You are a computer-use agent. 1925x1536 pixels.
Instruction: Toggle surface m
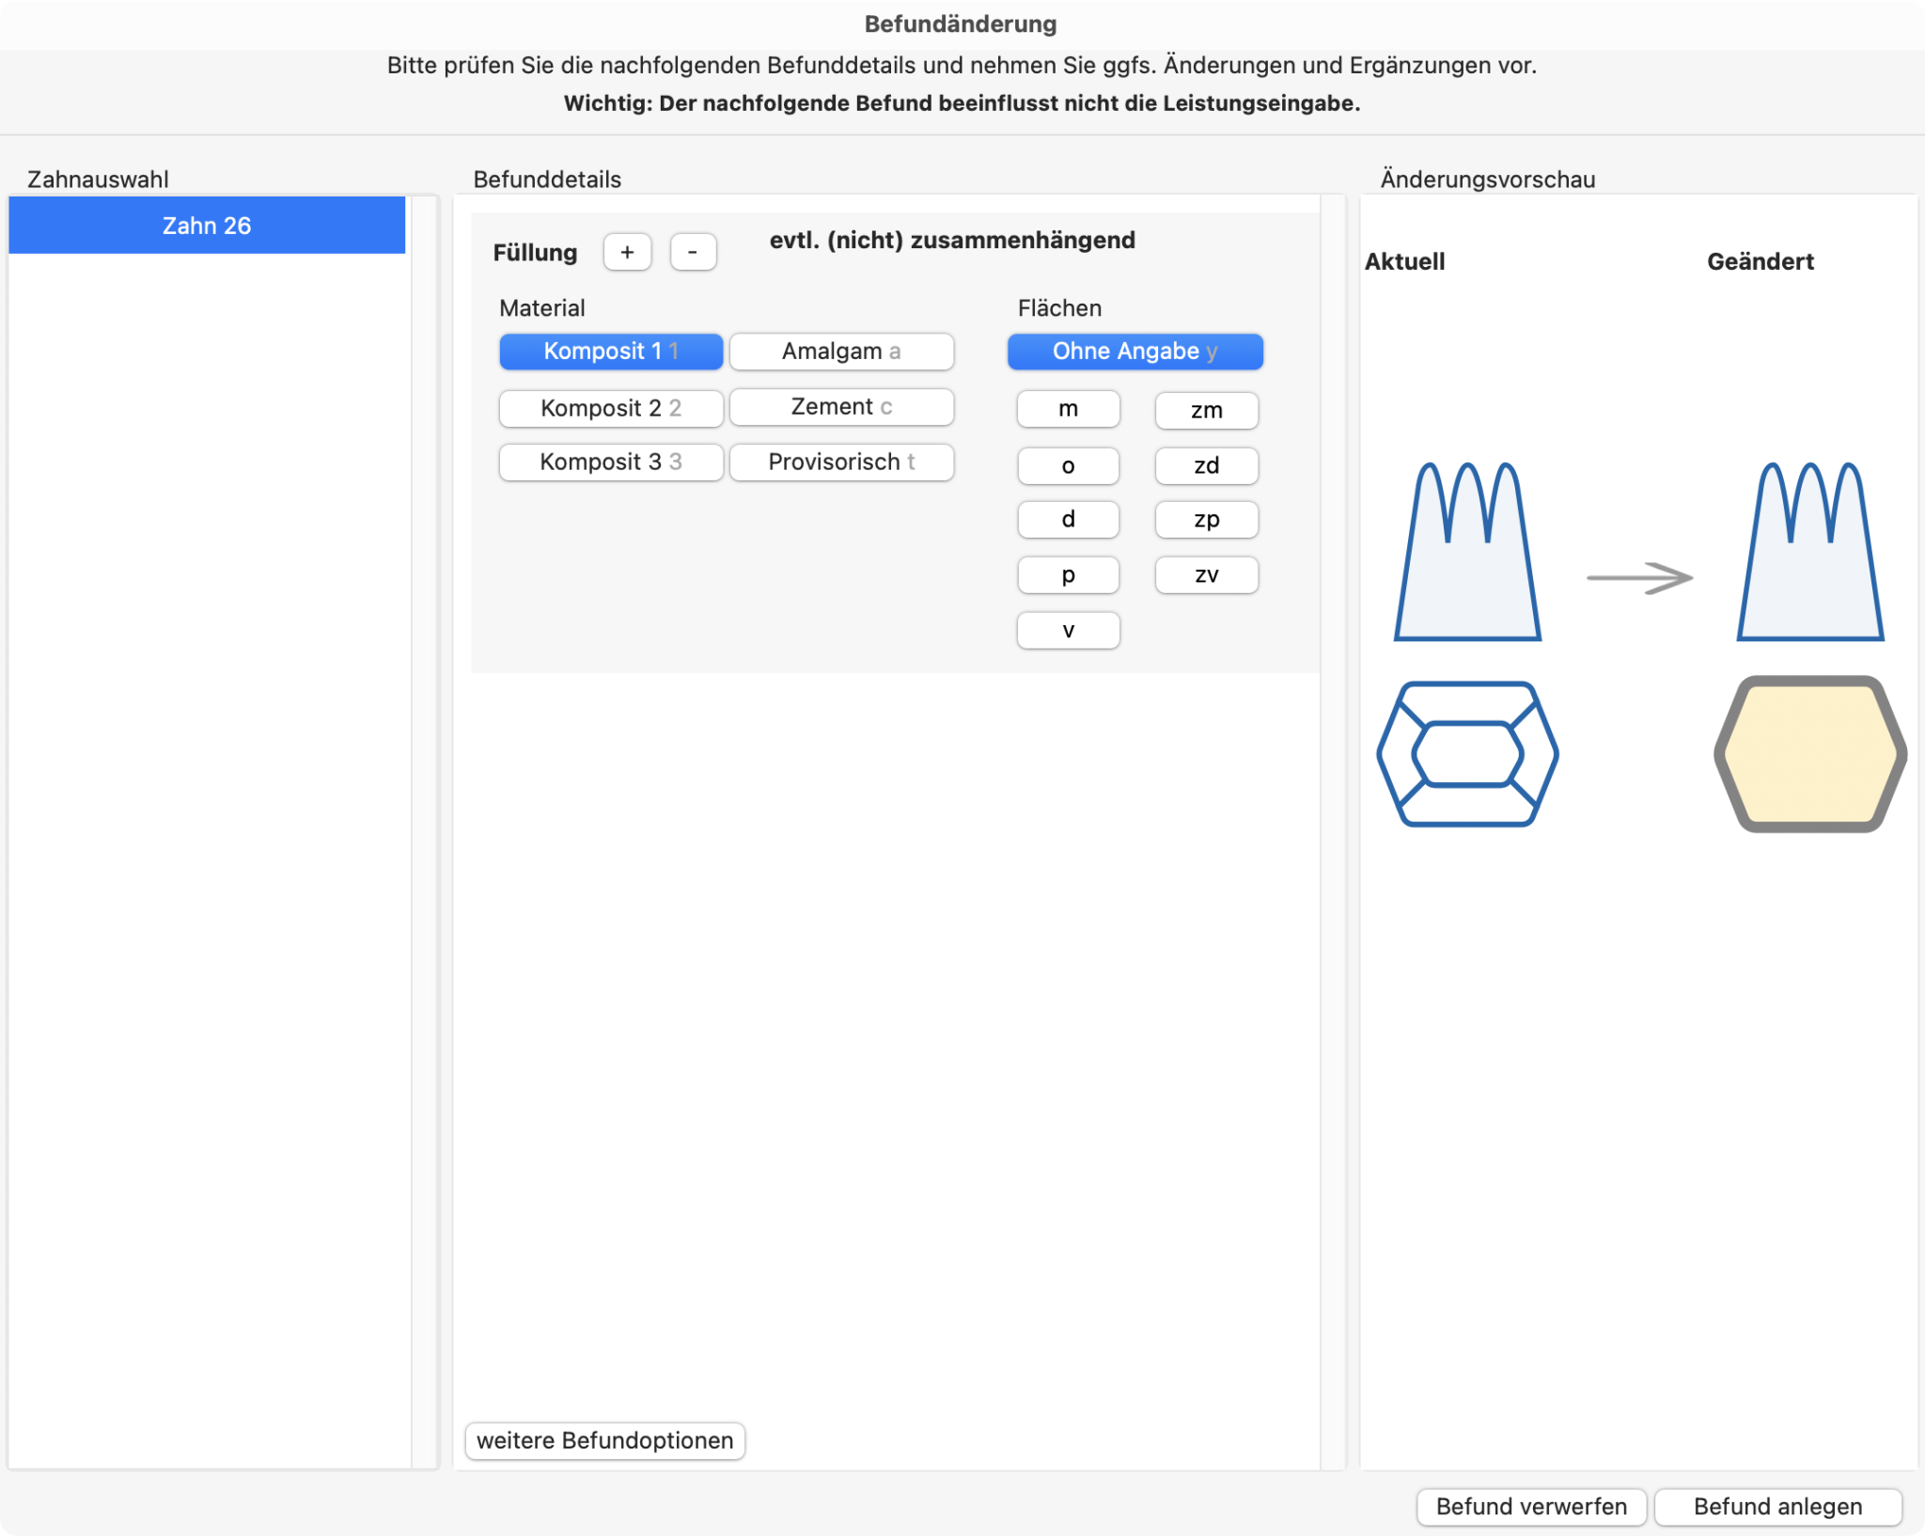tap(1068, 409)
